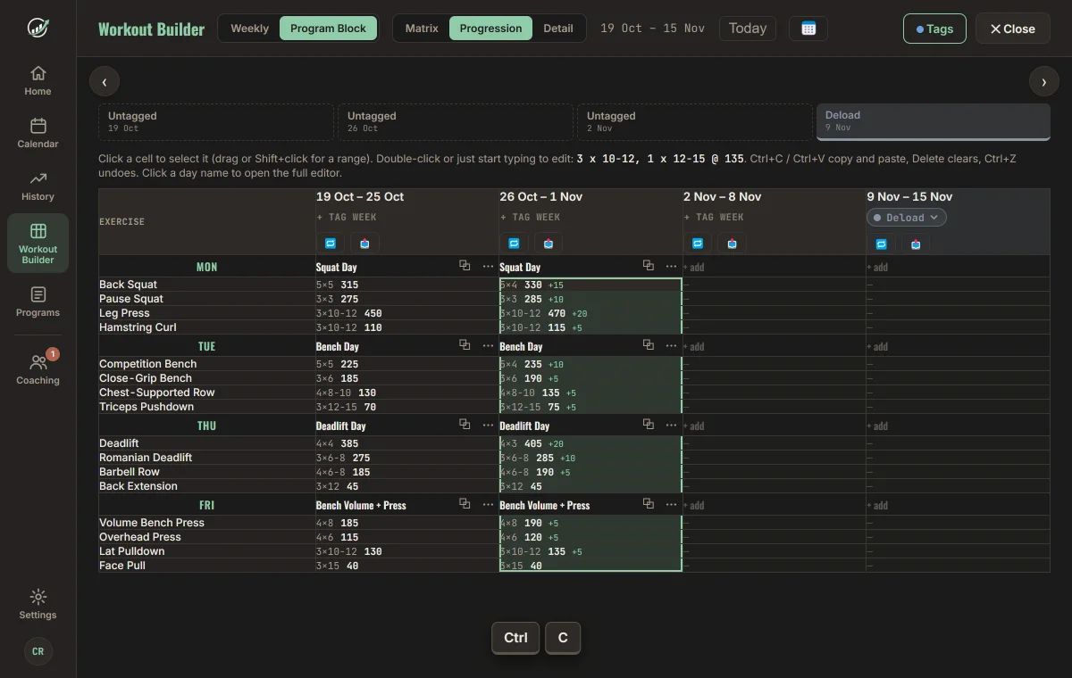
Task: Select Overhead Press 4×6 120 cell
Action: pyautogui.click(x=590, y=537)
